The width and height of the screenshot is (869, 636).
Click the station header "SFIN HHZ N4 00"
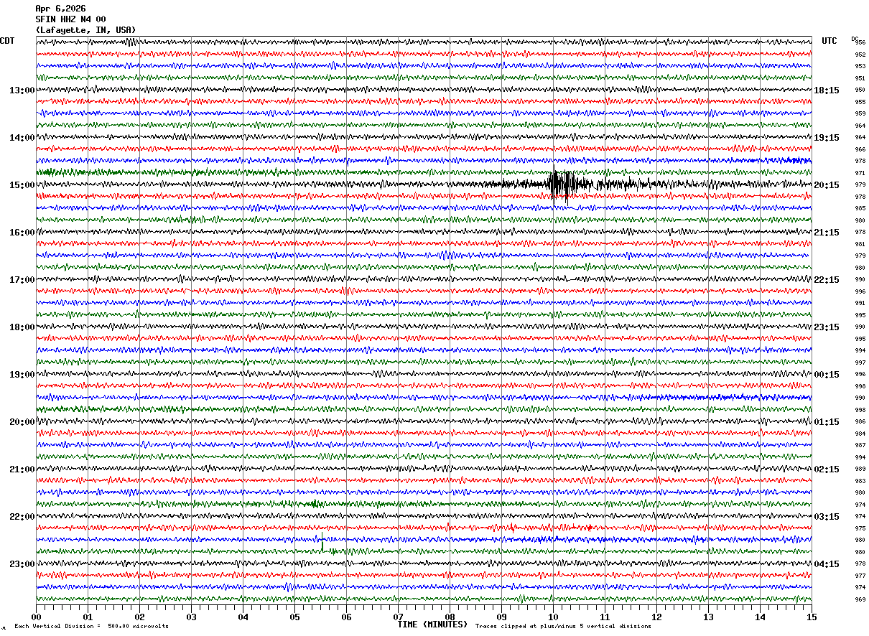pyautogui.click(x=70, y=19)
